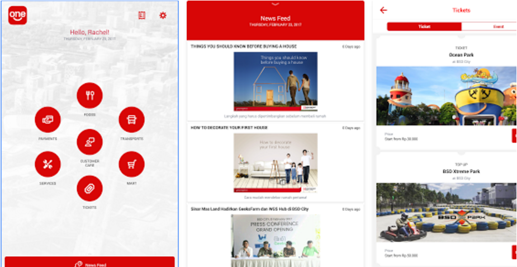Click the 'TRANSPORTS' label
Viewport: 517px width, 267px height.
[x=131, y=139]
